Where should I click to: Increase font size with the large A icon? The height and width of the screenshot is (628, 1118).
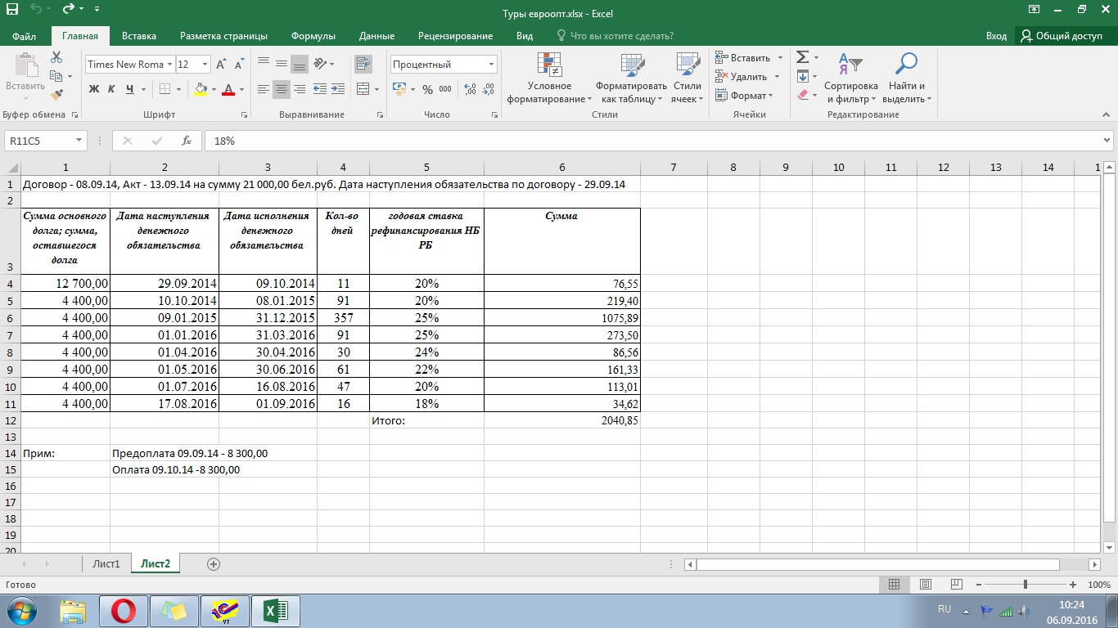pos(222,65)
